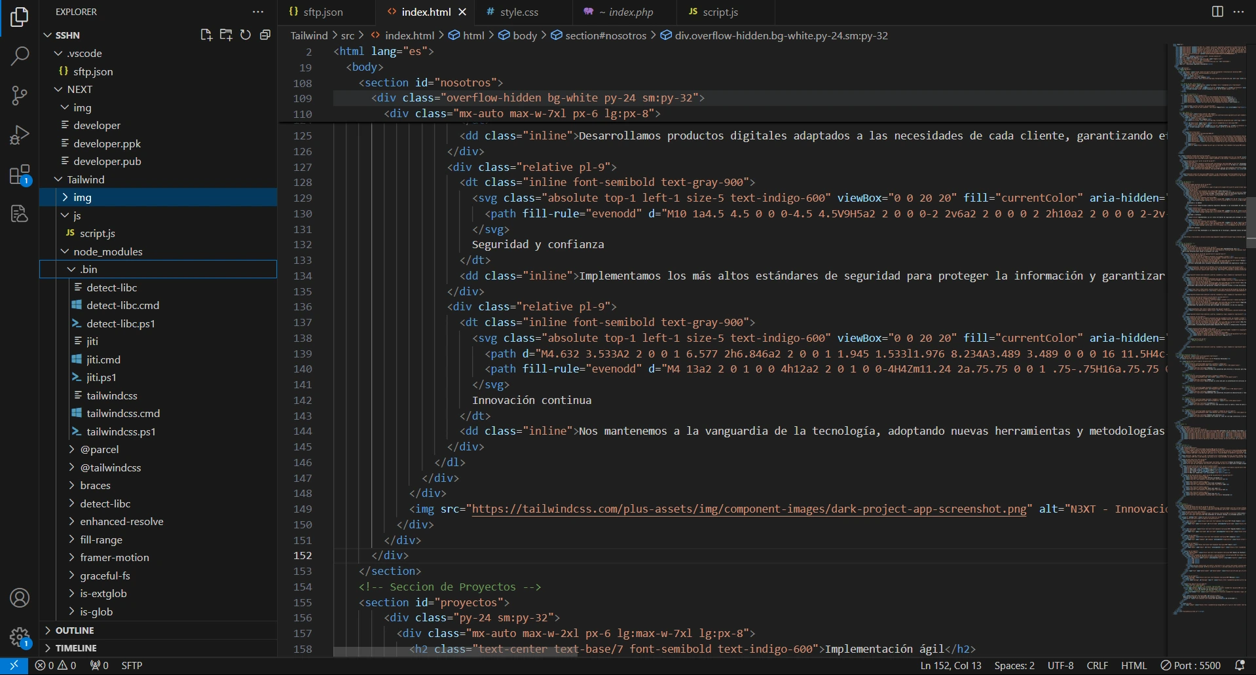Screen dimensions: 1256x675
Task: Collapse the SSHN workspace root
Action: [x=67, y=35]
